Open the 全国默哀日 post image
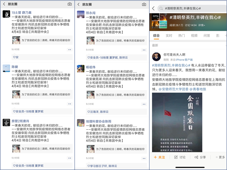Viewport: 227px width, 170px height. [177, 123]
